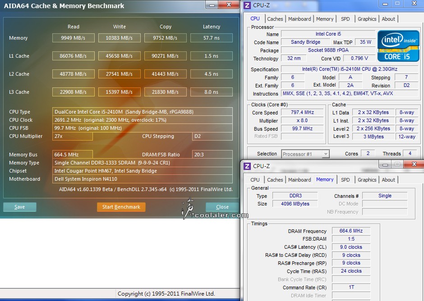Minimize the lower CPU-Z Memory window

click(385, 164)
